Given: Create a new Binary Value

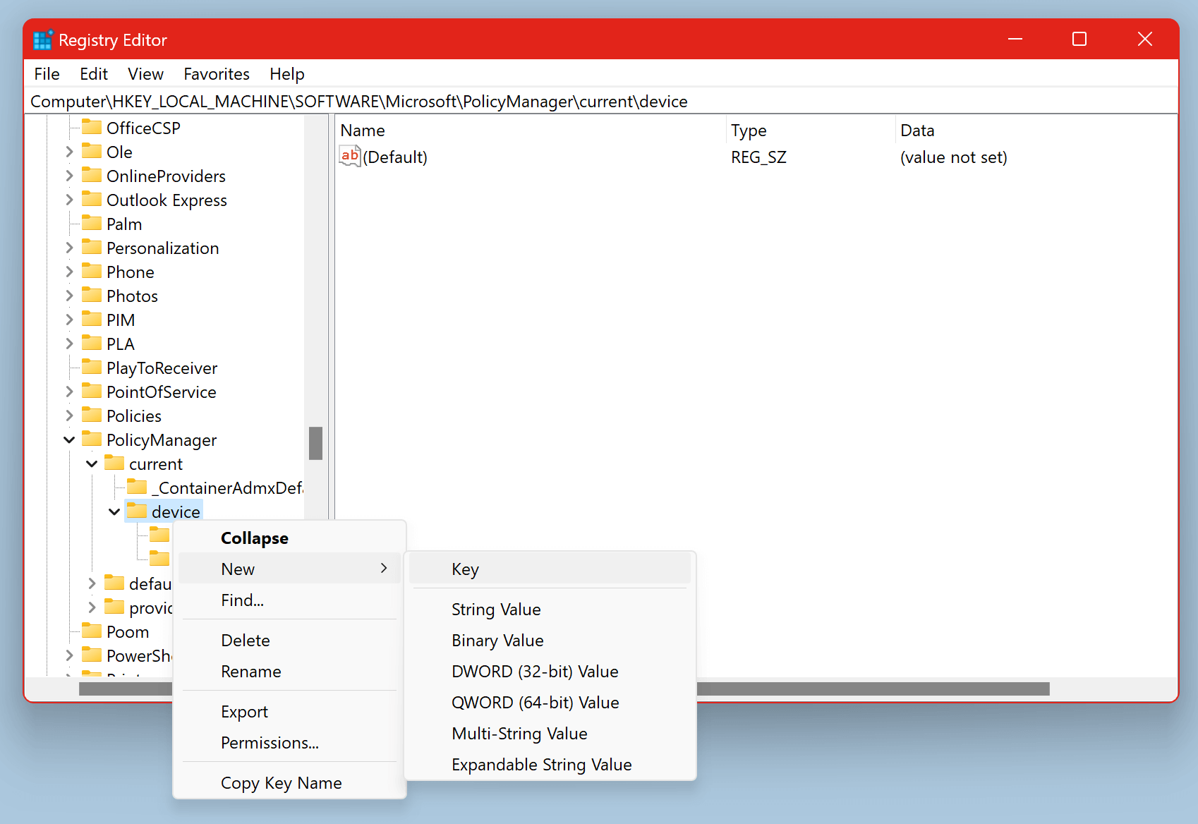Looking at the screenshot, I should point(550,640).
